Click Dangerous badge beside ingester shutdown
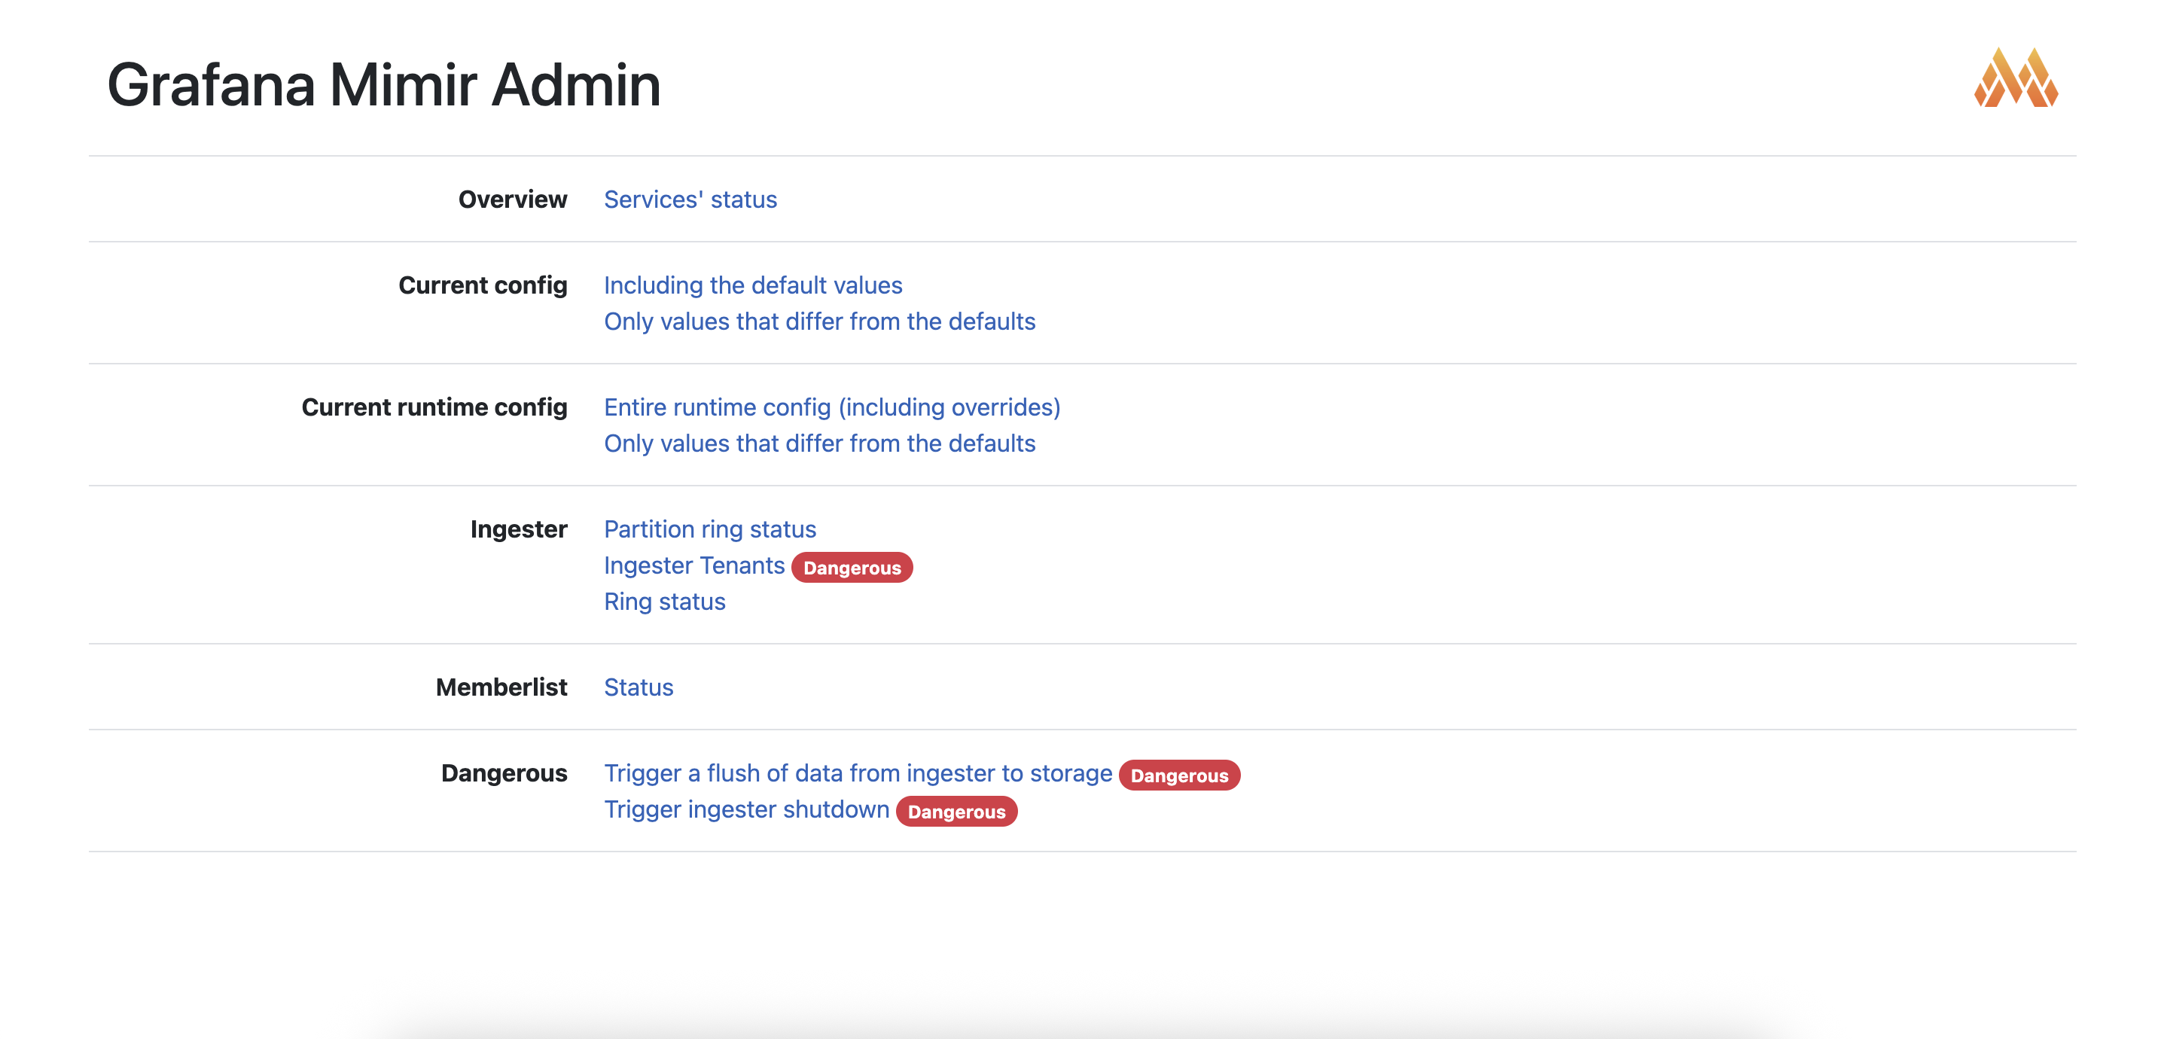The height and width of the screenshot is (1039, 2161). click(956, 812)
